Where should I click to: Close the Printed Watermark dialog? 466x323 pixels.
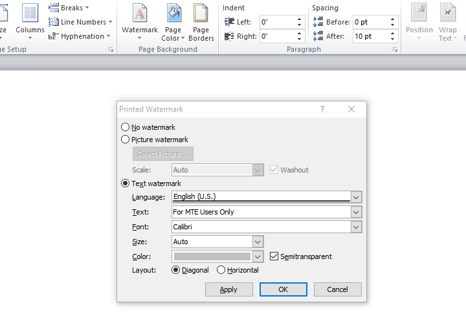coord(351,109)
